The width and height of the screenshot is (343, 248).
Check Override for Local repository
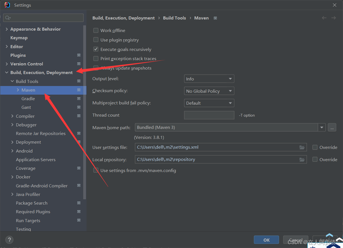[315, 159]
